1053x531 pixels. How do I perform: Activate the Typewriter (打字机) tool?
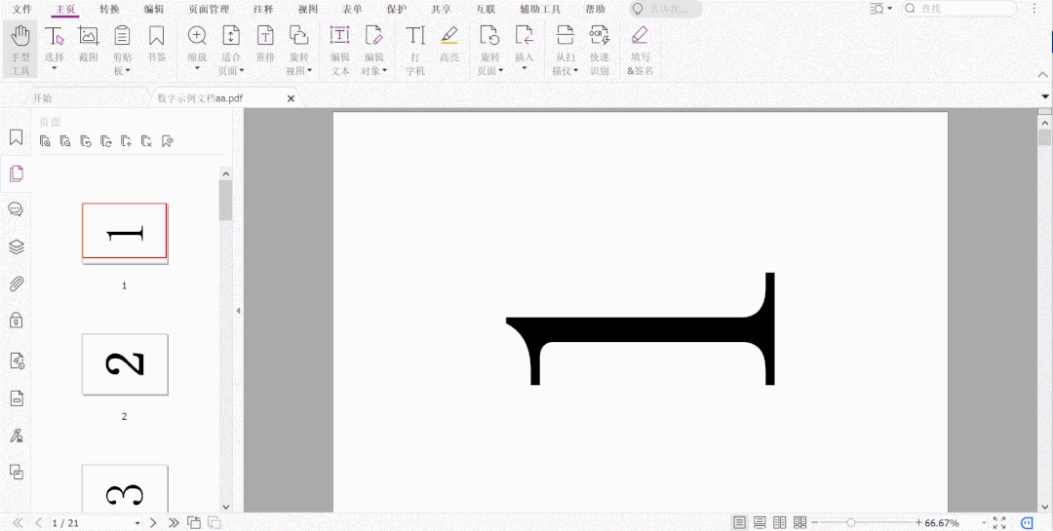pyautogui.click(x=415, y=50)
